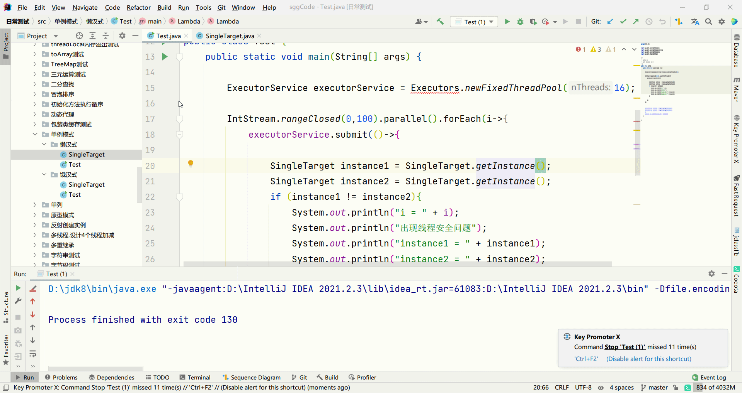Expand the TreeMap测试 folder
Screen dimensions: 742x393
pyautogui.click(x=35, y=64)
